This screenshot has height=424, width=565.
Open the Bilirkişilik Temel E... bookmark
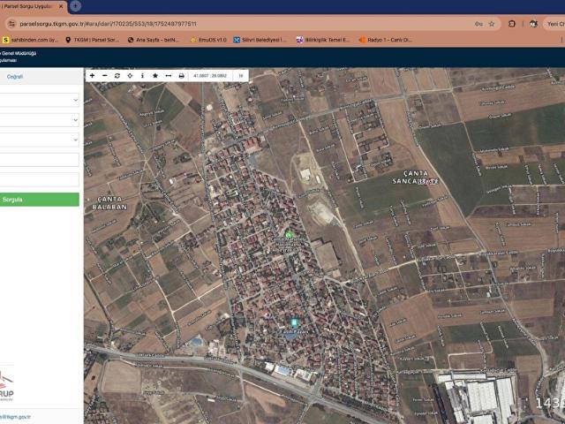(323, 40)
